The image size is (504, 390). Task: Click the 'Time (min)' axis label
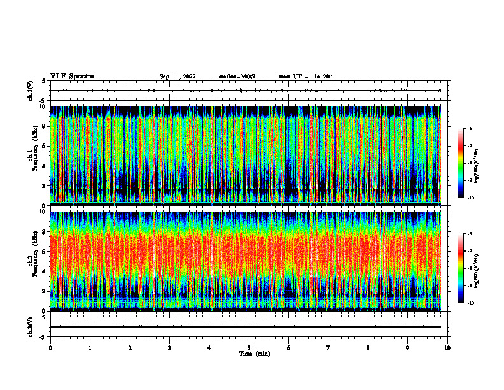[255, 354]
